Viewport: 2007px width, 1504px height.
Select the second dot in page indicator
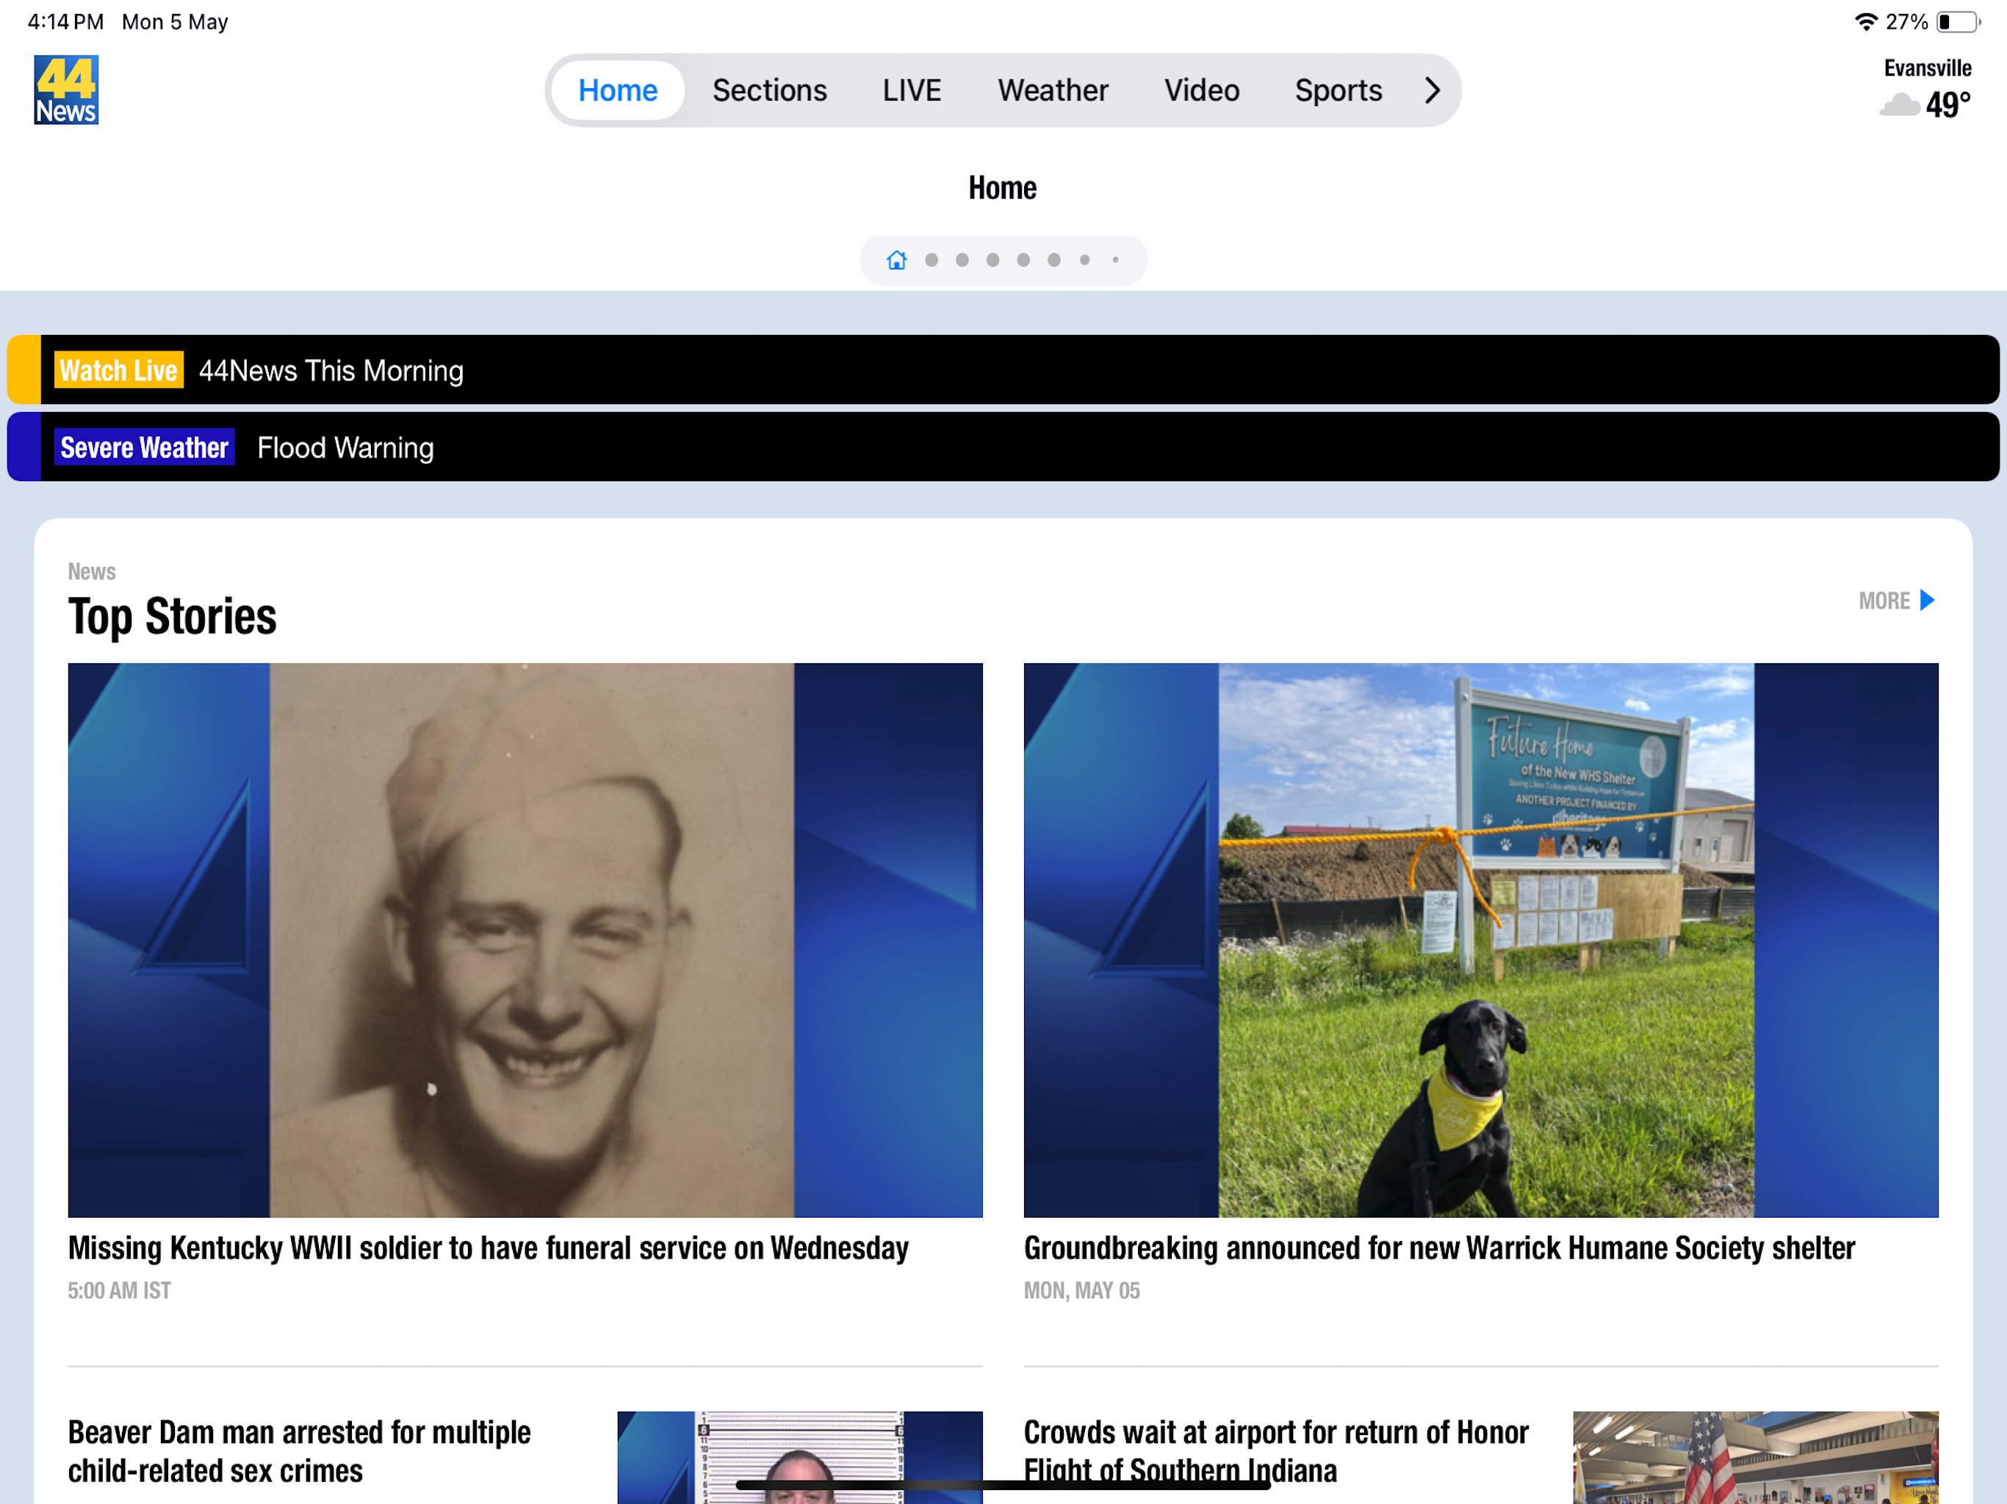point(962,261)
